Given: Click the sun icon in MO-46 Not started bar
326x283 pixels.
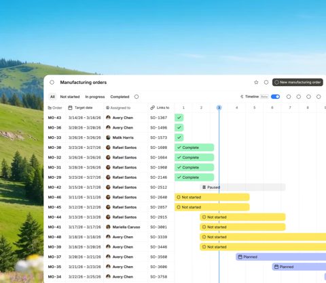Looking at the screenshot, I should 179,197.
